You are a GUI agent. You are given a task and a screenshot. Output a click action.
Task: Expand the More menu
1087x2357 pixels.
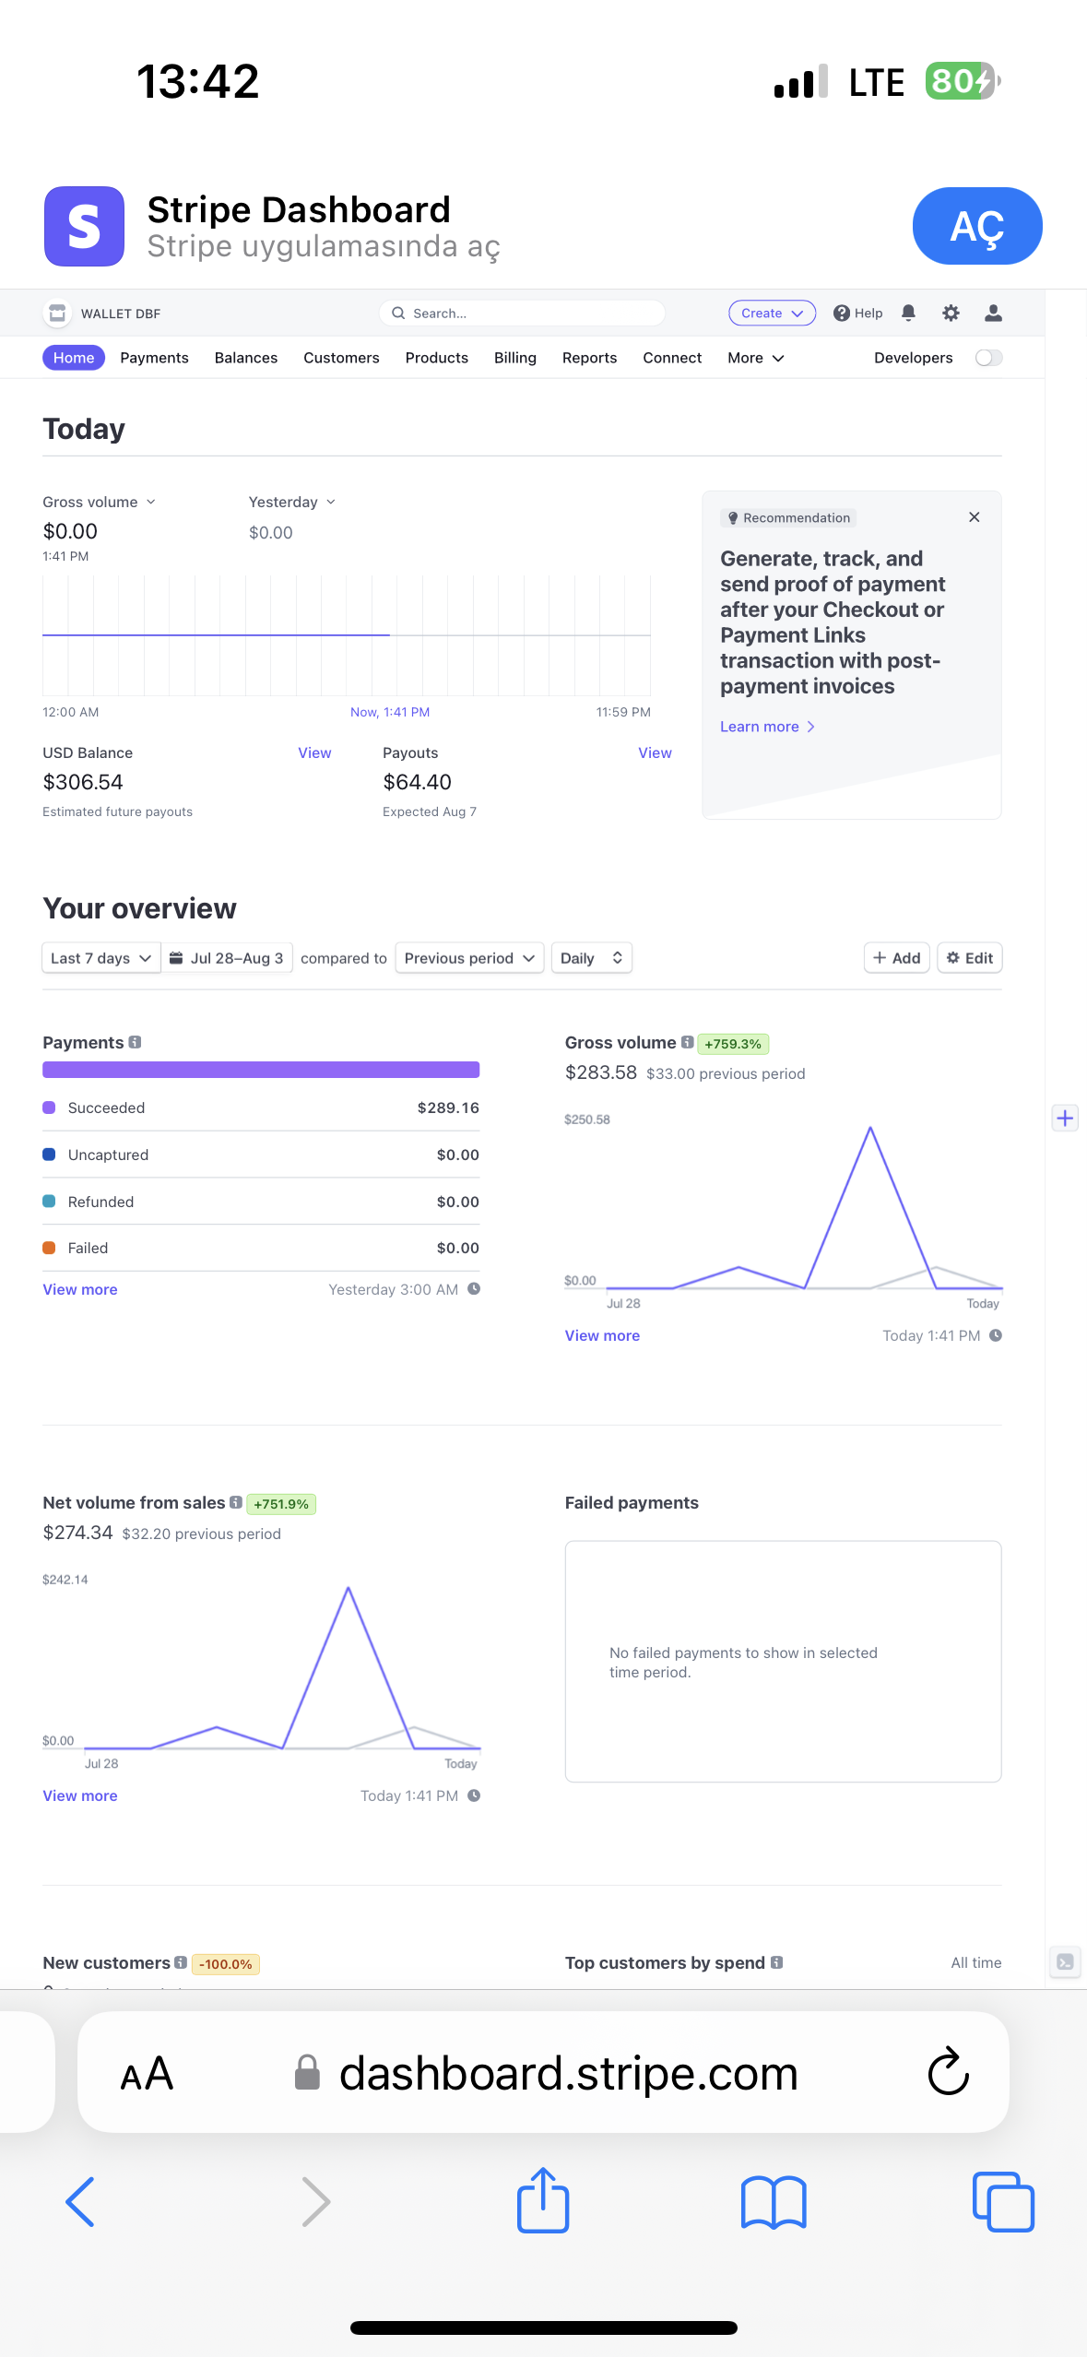coord(755,358)
